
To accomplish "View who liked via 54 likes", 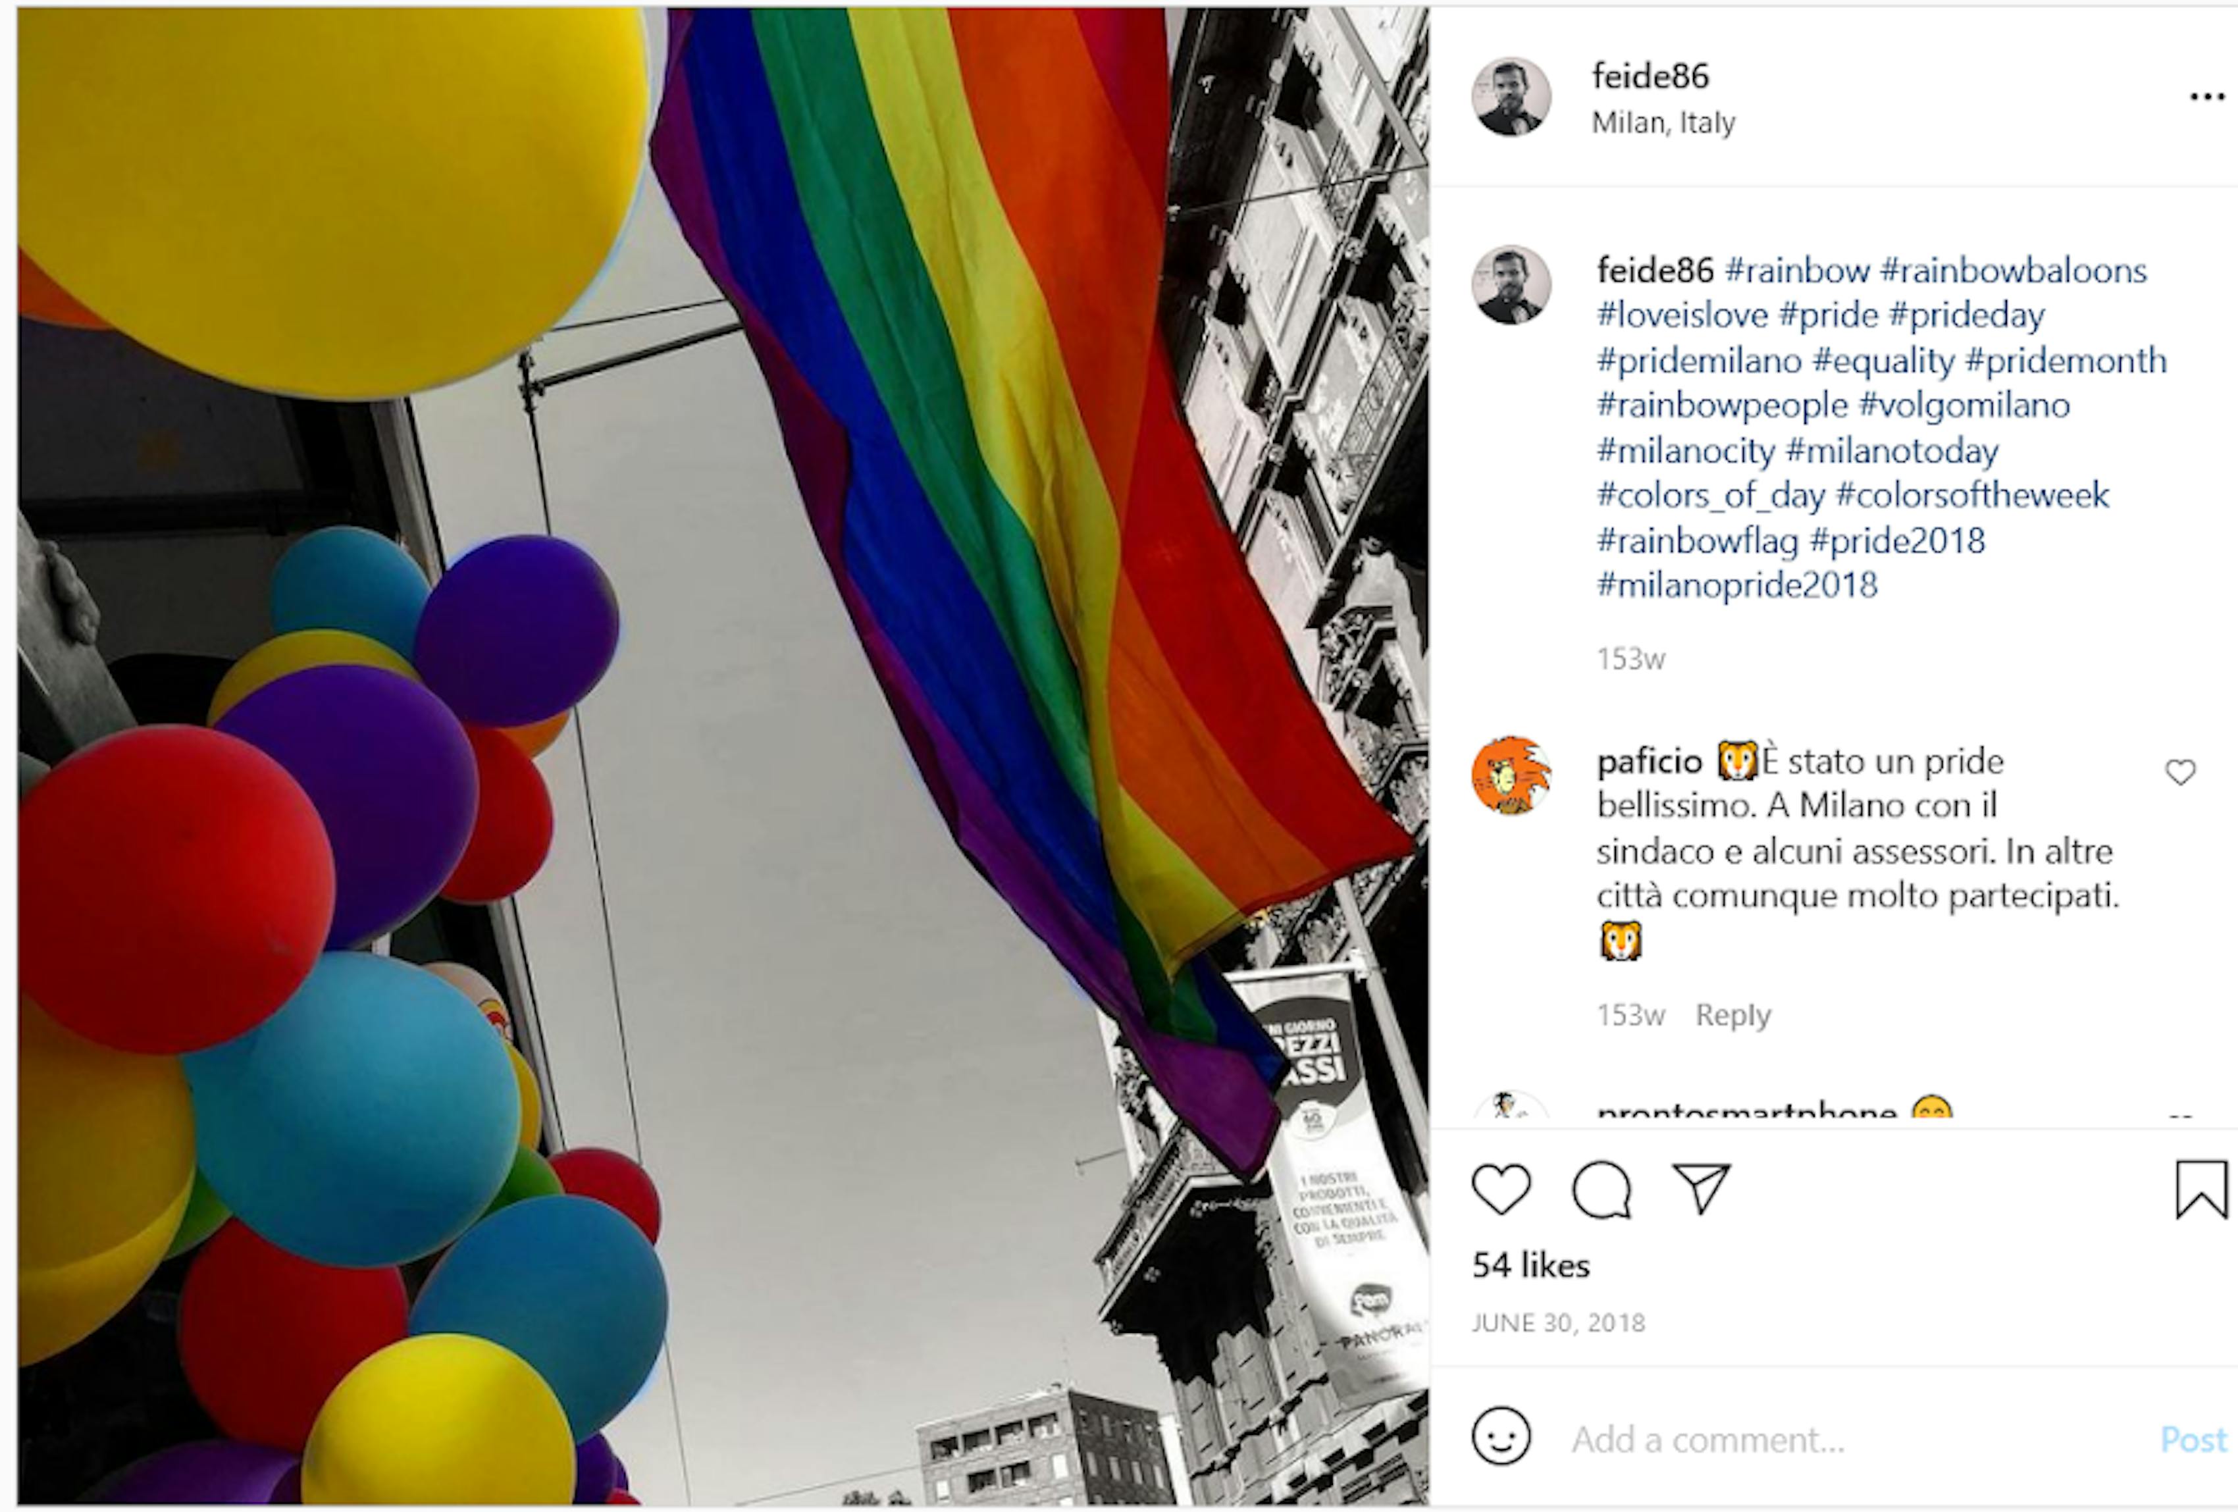I will (x=1530, y=1264).
